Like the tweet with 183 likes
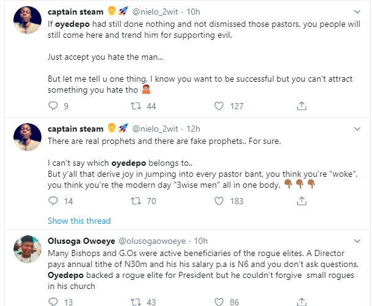 click(x=219, y=201)
